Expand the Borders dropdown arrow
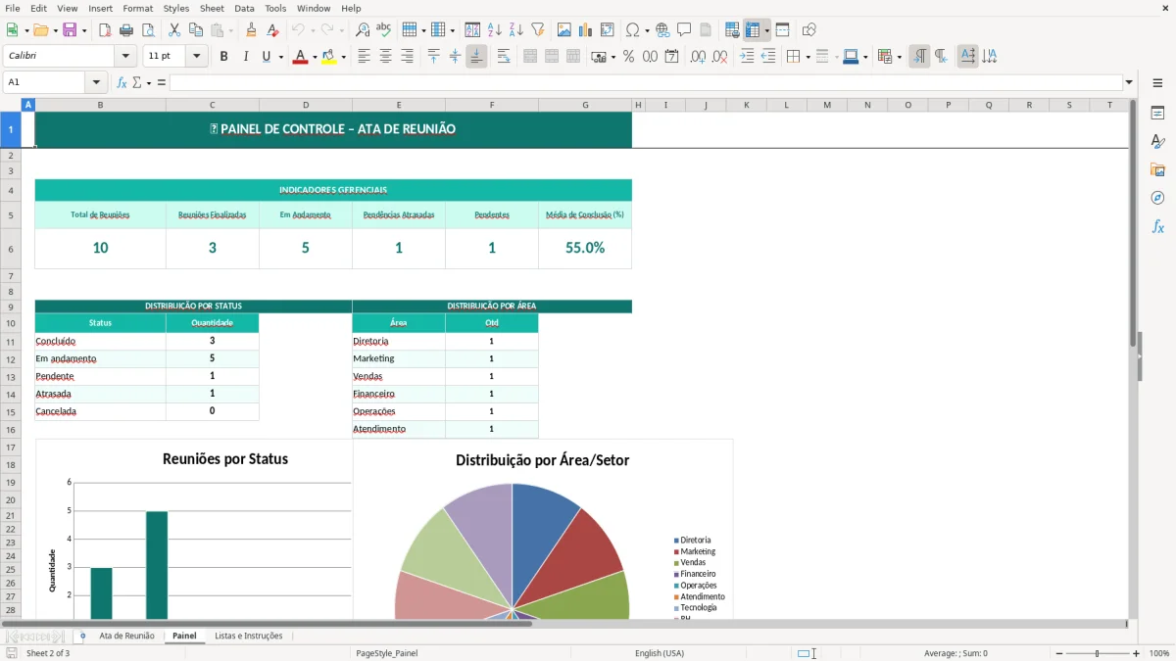Image resolution: width=1176 pixels, height=661 pixels. coord(808,57)
